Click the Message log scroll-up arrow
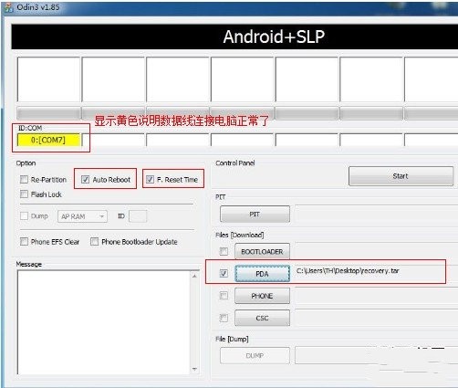The height and width of the screenshot is (388, 458). [x=194, y=276]
